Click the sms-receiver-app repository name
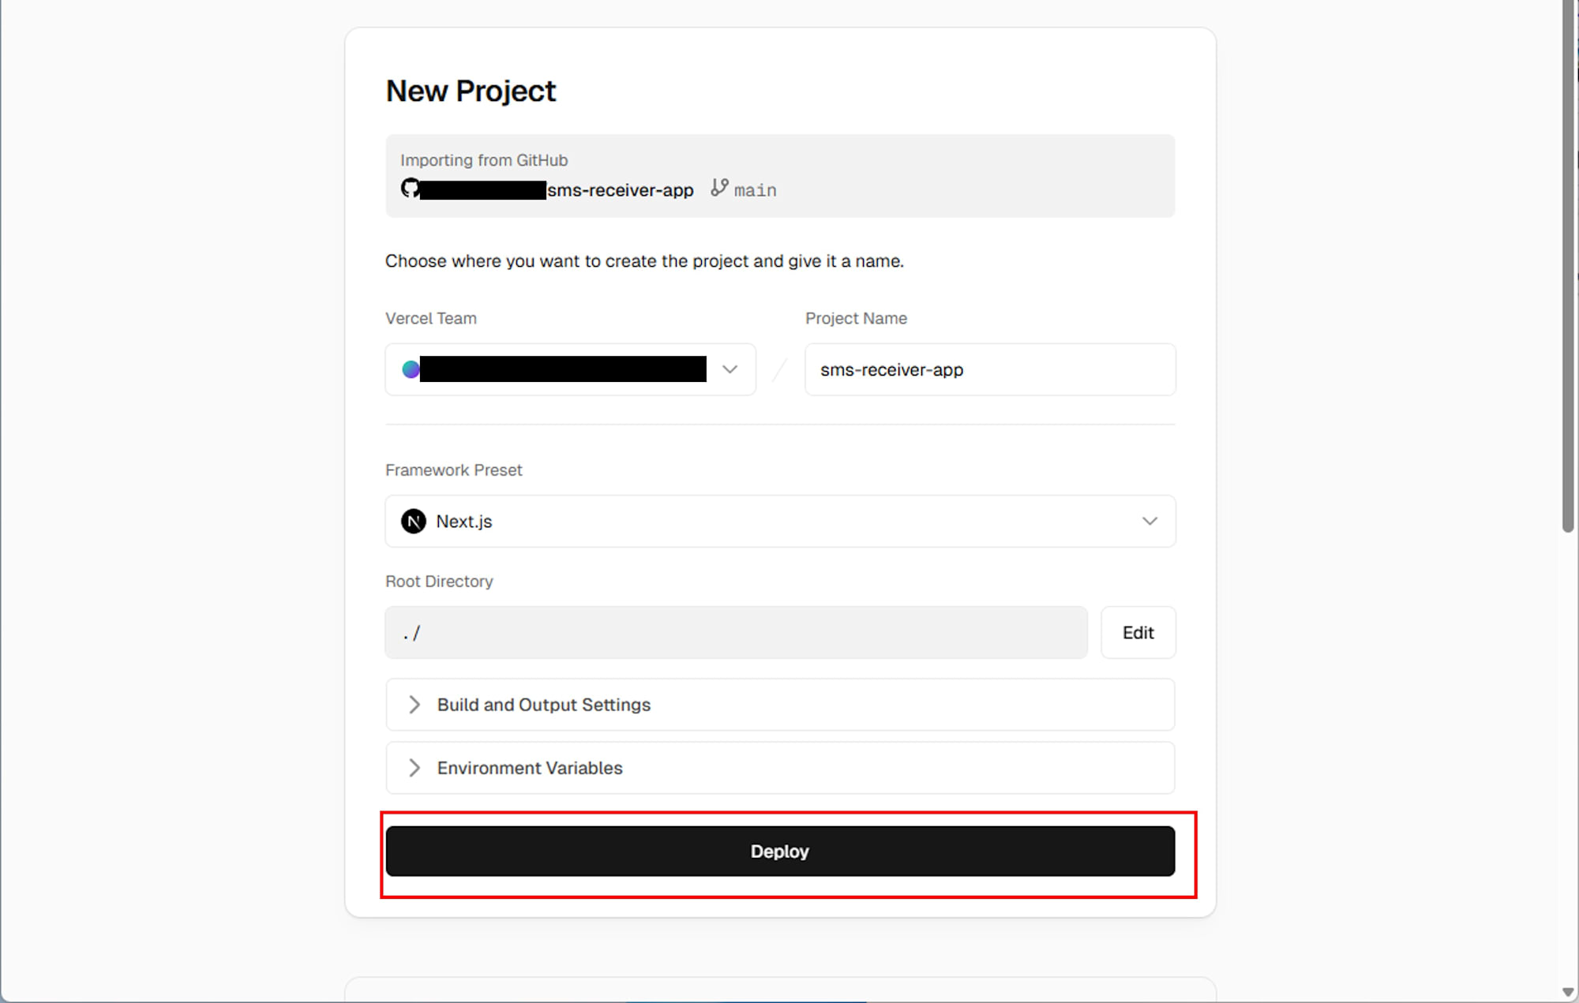1579x1003 pixels. [621, 190]
